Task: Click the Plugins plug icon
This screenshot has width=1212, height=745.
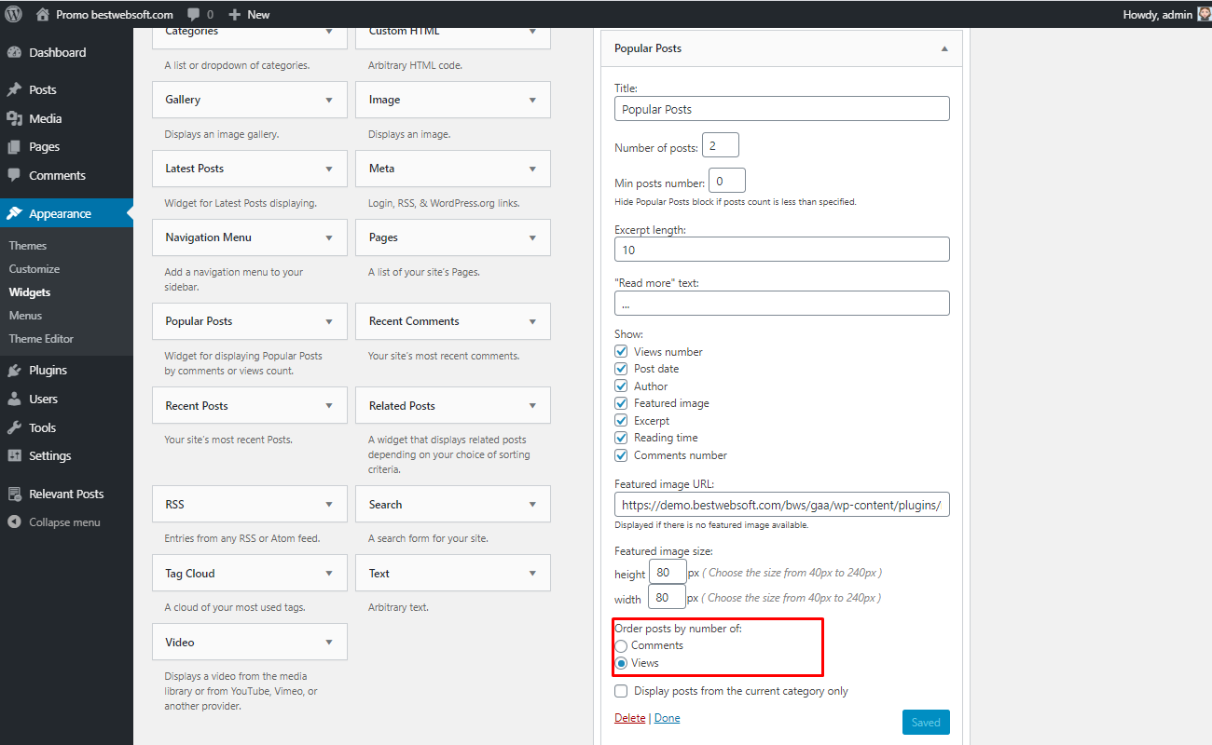Action: tap(14, 371)
